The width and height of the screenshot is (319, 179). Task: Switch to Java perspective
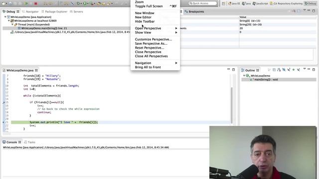246,3
